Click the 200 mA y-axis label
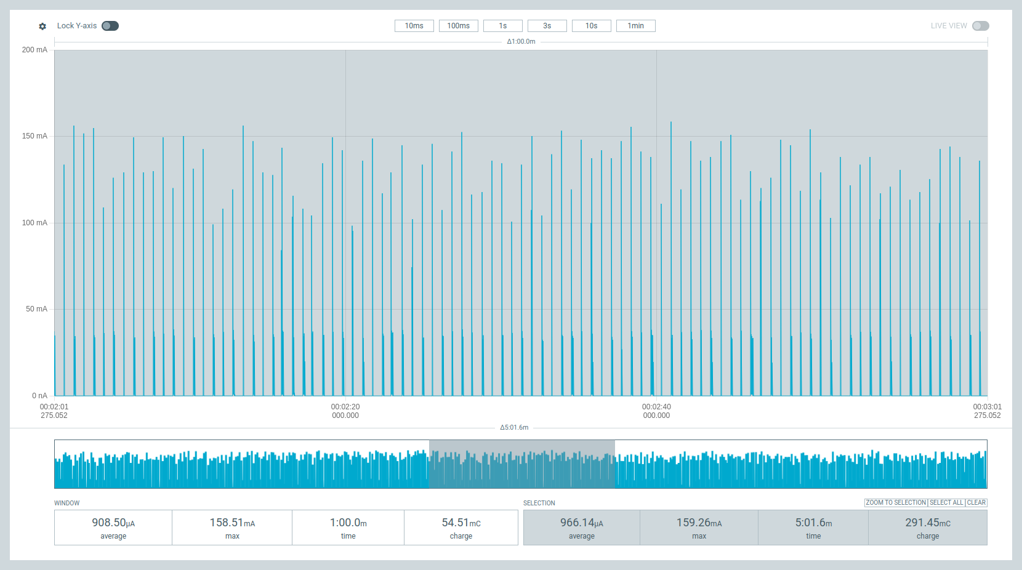Viewport: 1022px width, 570px height. coord(34,50)
